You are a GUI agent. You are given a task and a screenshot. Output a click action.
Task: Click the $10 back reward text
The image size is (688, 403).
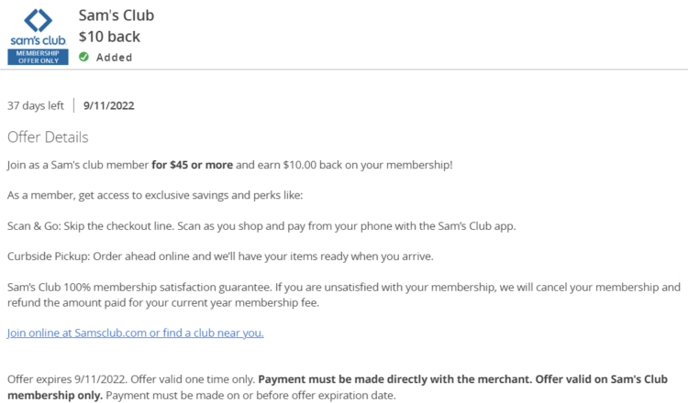coord(109,37)
